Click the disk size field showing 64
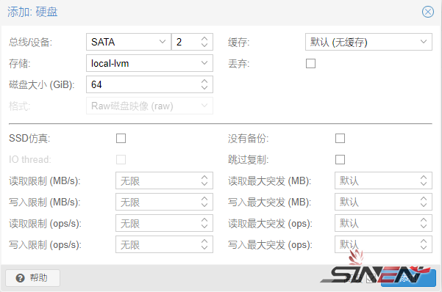Screen dimensions: 442x292 pos(143,84)
